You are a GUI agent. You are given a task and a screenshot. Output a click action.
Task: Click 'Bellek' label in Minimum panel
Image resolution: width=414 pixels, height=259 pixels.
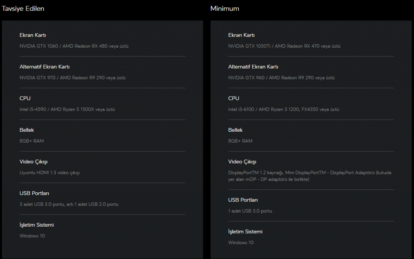(235, 130)
